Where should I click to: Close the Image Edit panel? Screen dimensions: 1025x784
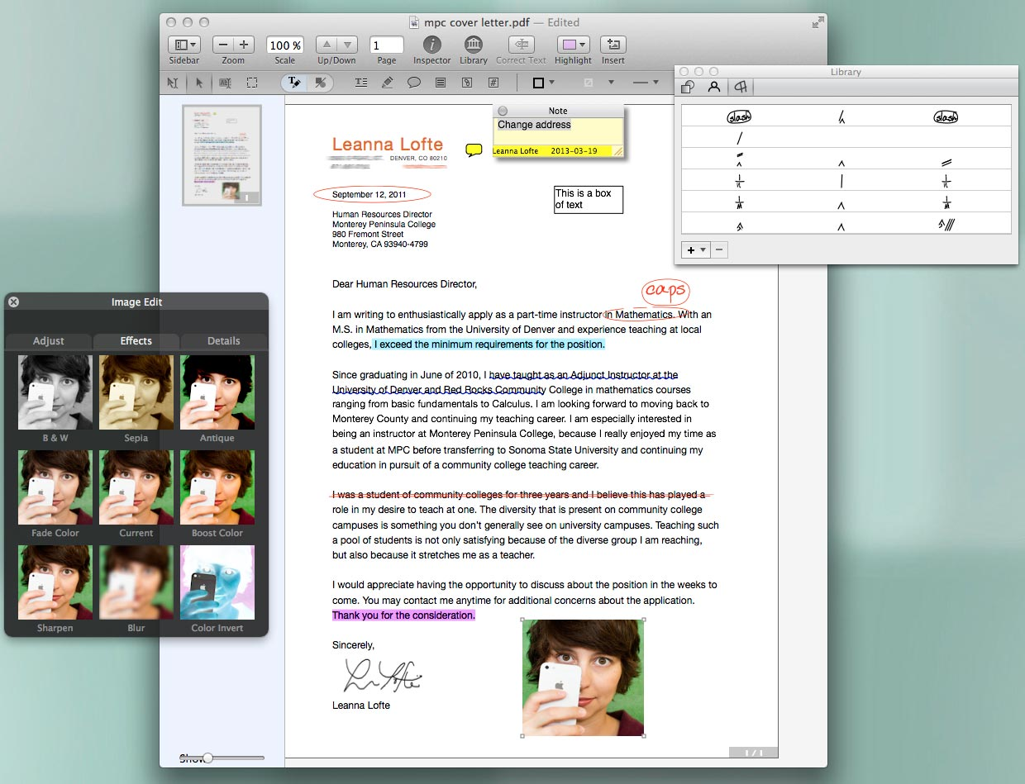click(x=13, y=302)
